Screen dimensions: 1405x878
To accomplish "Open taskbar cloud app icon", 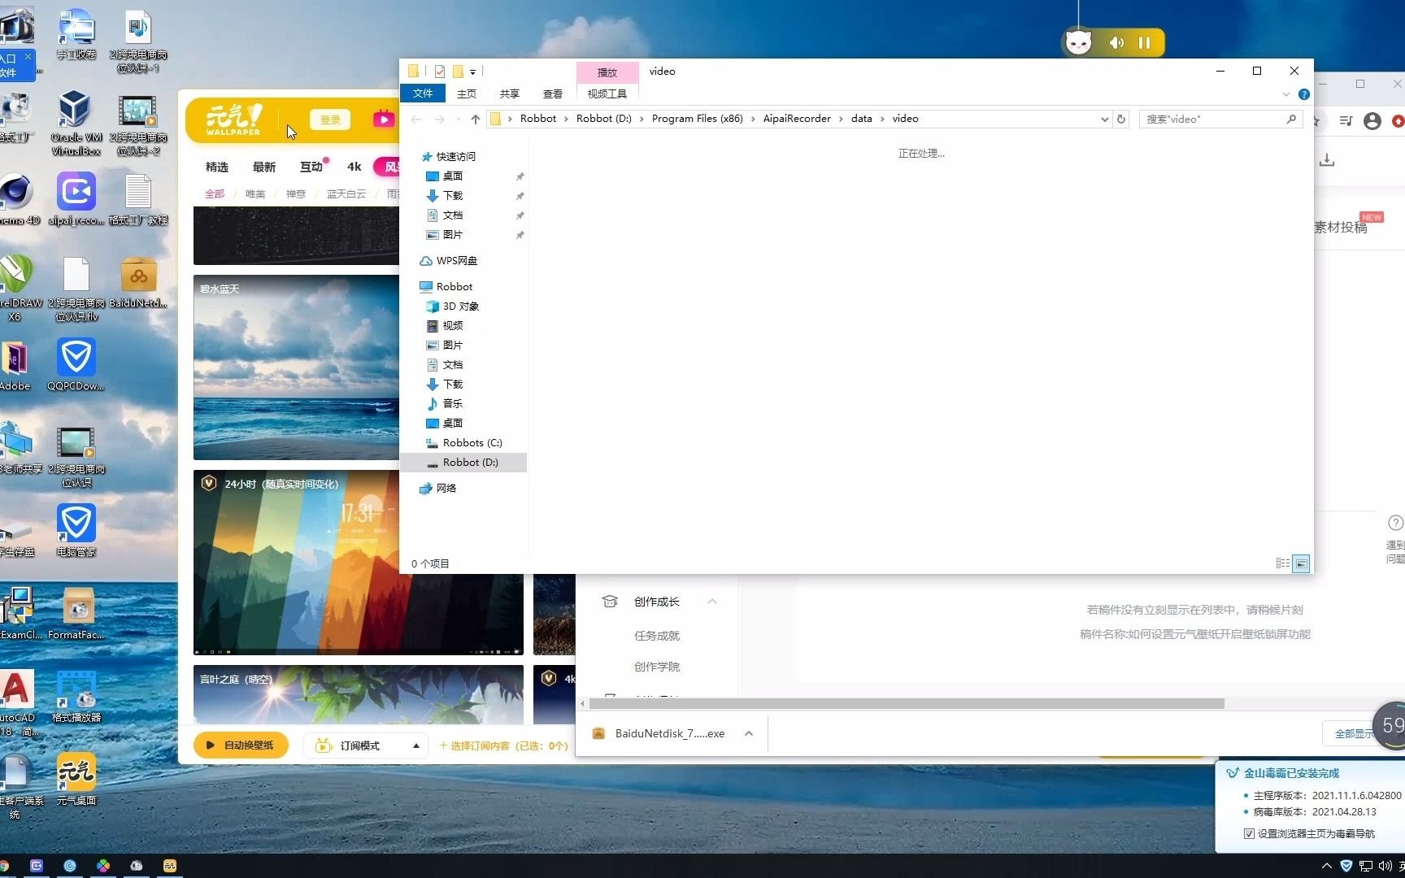I will point(137,866).
